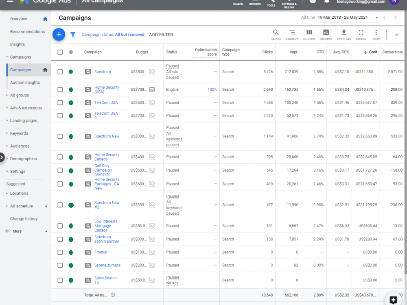Open Recommendations in sidebar
Viewport: 407px width, 305px height.
(27, 32)
